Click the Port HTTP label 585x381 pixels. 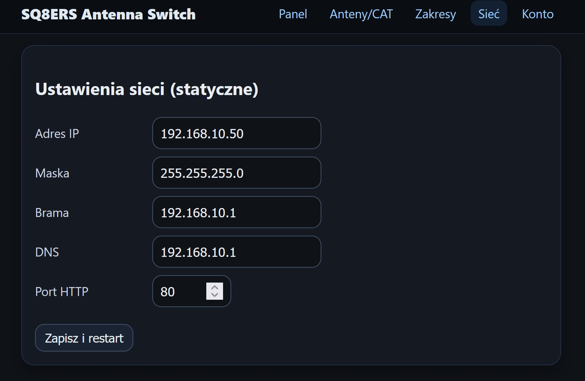pyautogui.click(x=61, y=292)
